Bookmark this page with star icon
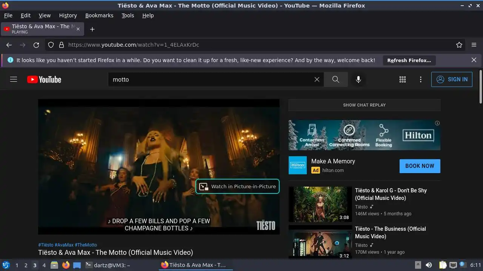483x271 pixels. click(459, 45)
